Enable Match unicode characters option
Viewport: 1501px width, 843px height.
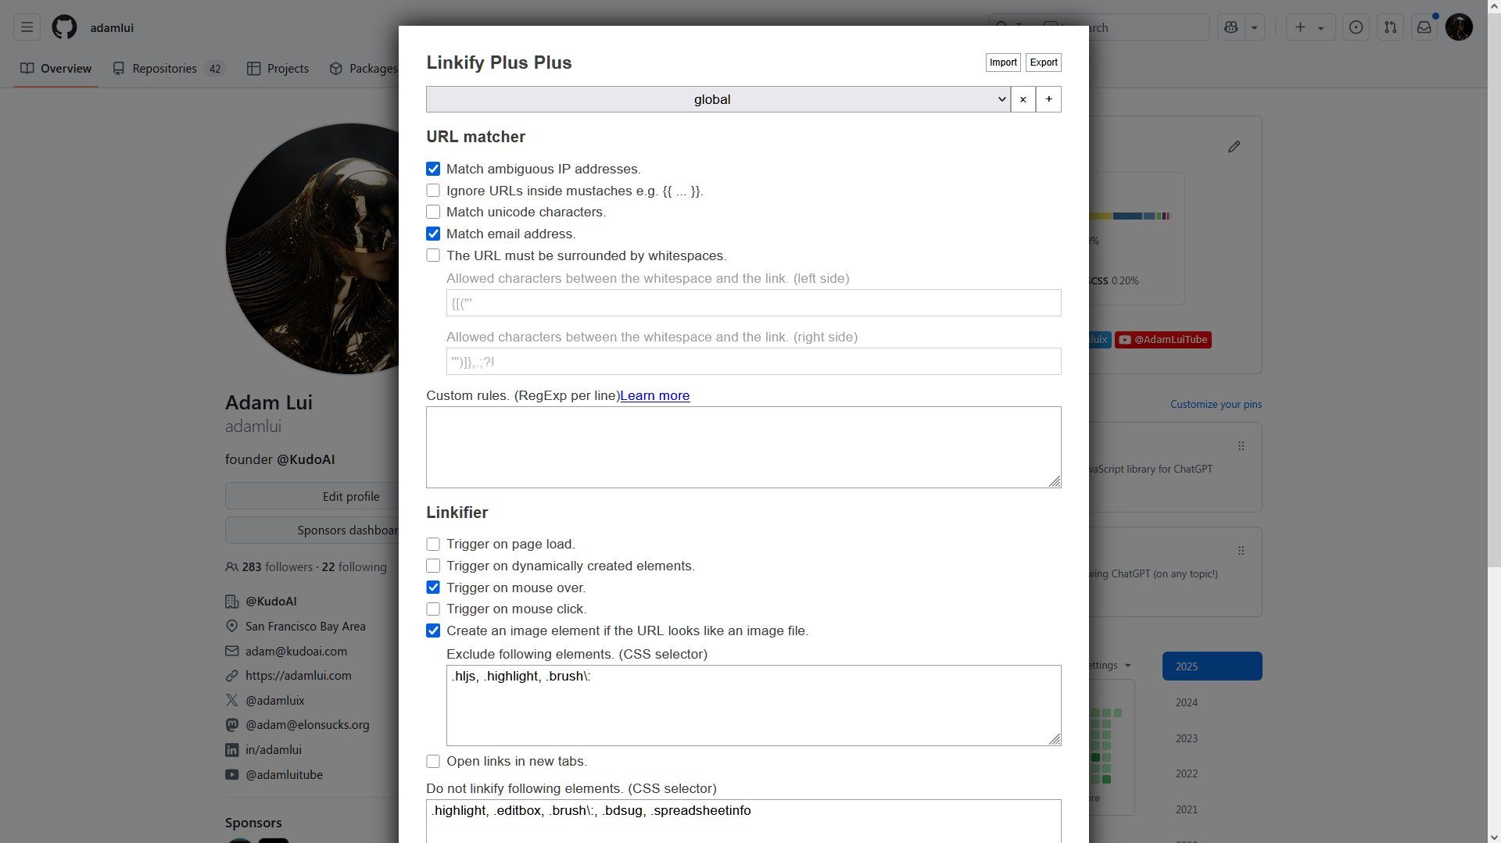point(433,212)
